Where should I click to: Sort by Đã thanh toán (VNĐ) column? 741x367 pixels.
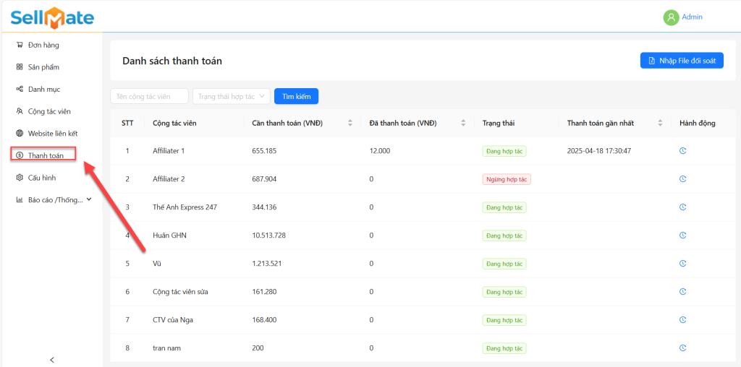(463, 123)
